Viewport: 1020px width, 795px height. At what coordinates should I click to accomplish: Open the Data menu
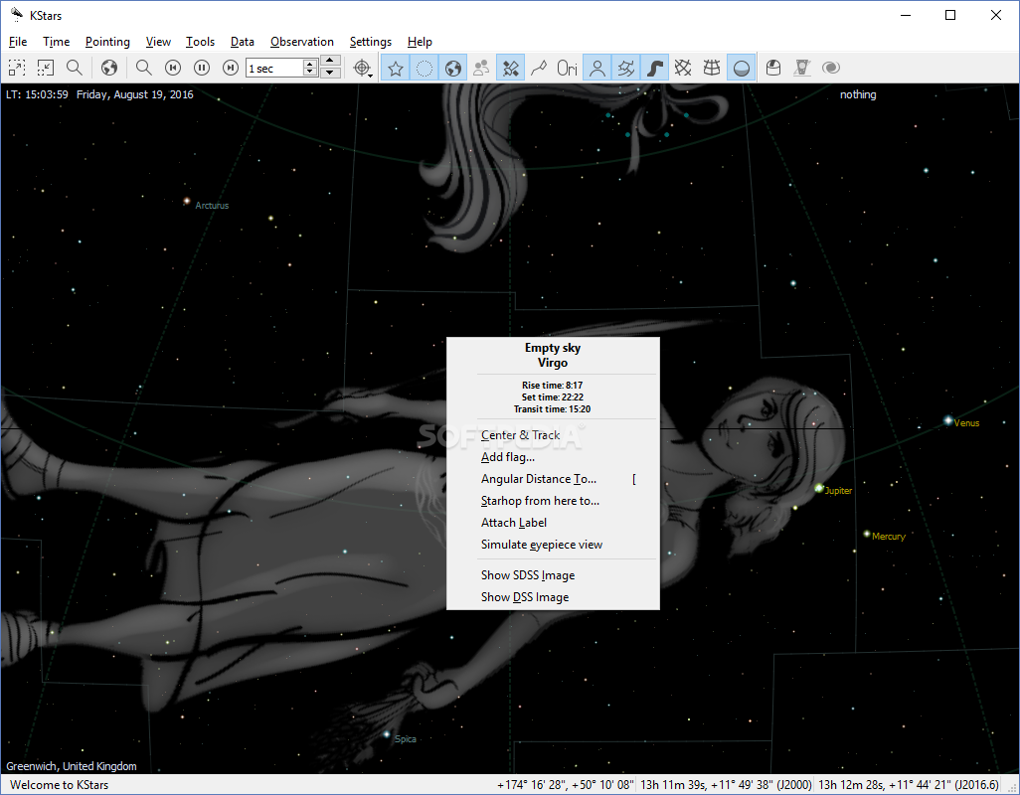click(242, 42)
